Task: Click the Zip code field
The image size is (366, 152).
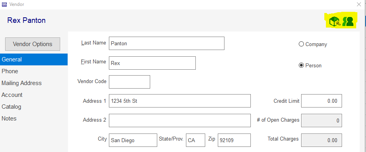Action: [x=234, y=140]
